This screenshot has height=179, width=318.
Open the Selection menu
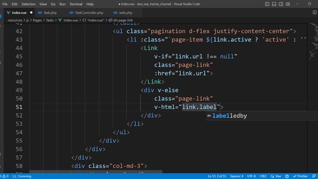[28, 4]
